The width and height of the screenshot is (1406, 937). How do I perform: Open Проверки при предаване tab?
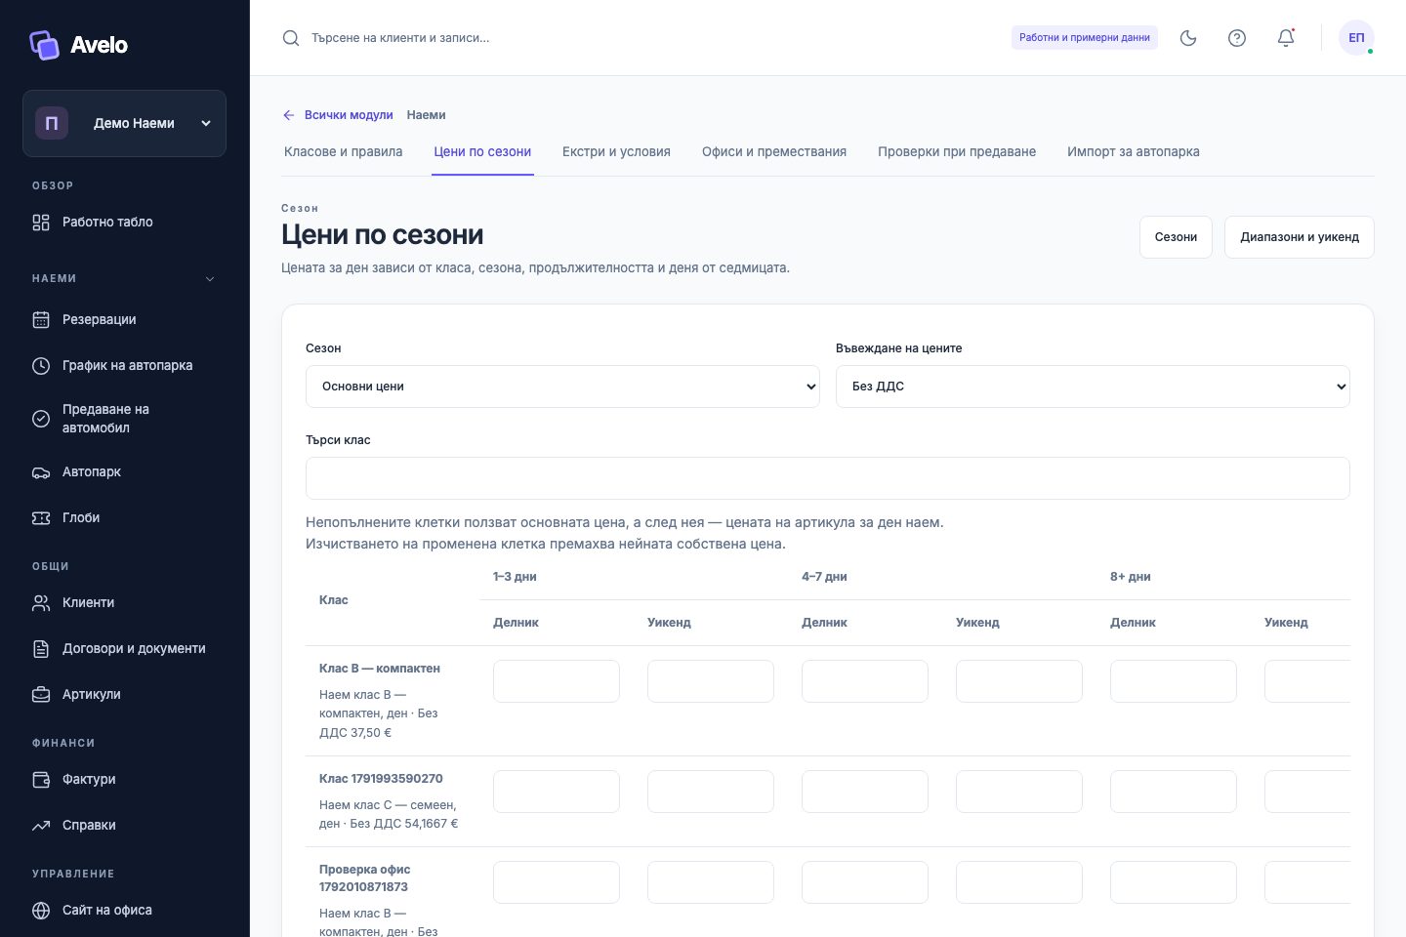[x=957, y=152]
